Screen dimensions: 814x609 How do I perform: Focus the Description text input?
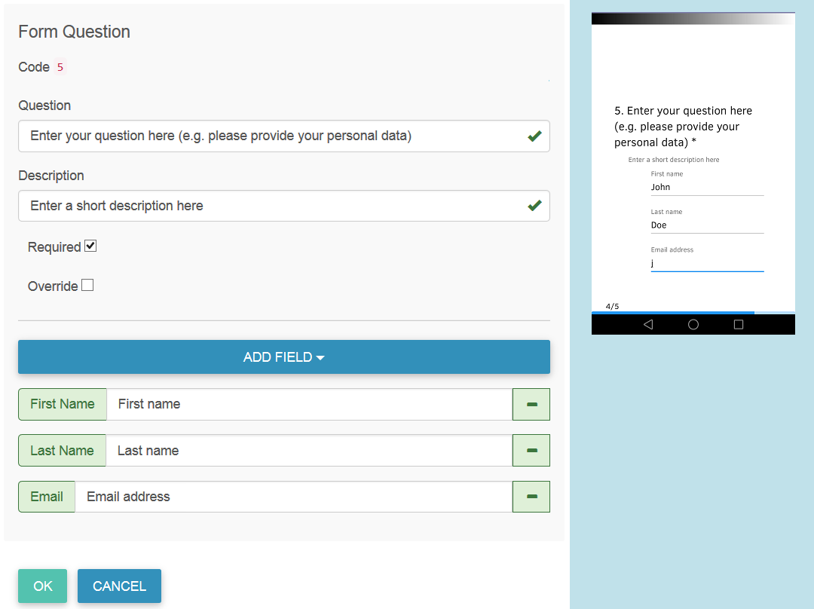click(284, 206)
